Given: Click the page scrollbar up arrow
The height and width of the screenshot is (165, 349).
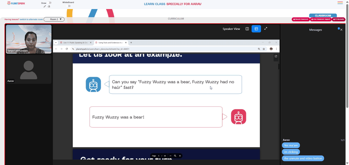Looking at the screenshot, I should [x=348, y=1].
